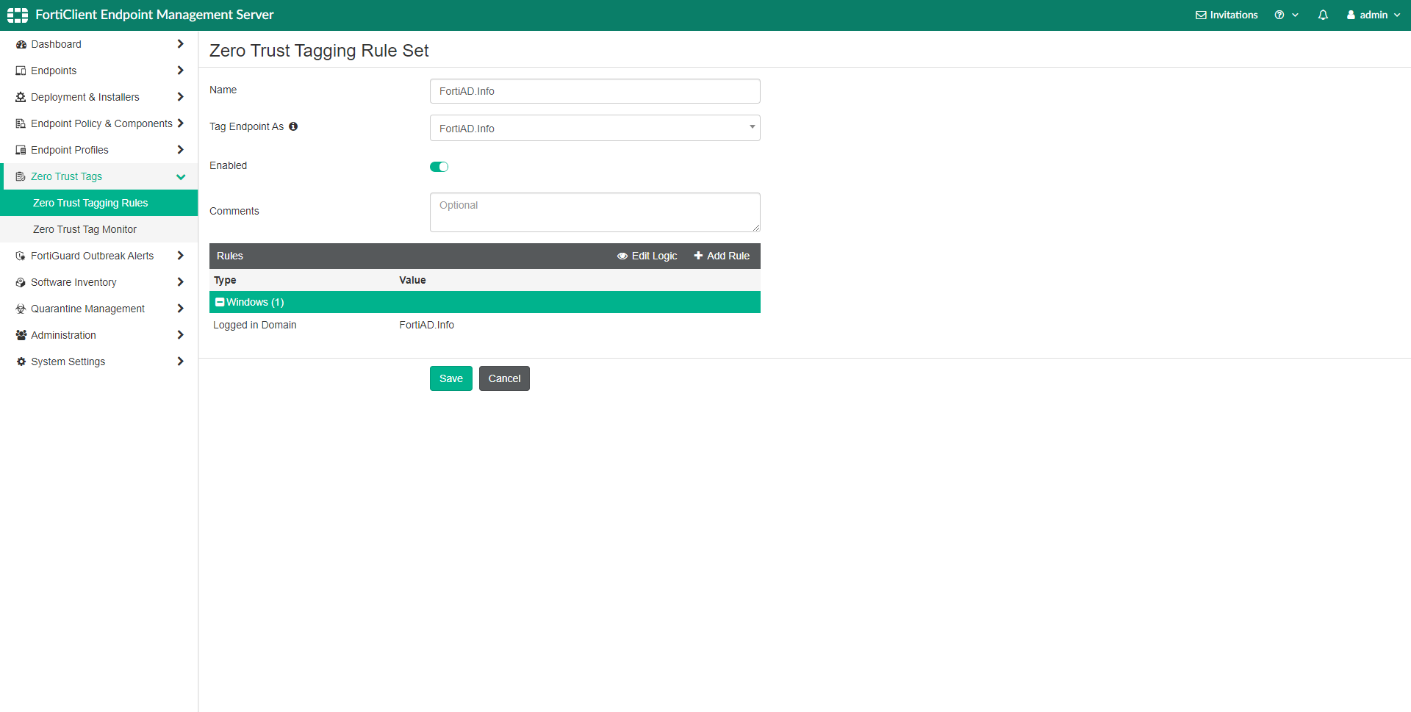The width and height of the screenshot is (1411, 712).
Task: Click the eye icon beside Edit Logic
Action: (622, 256)
